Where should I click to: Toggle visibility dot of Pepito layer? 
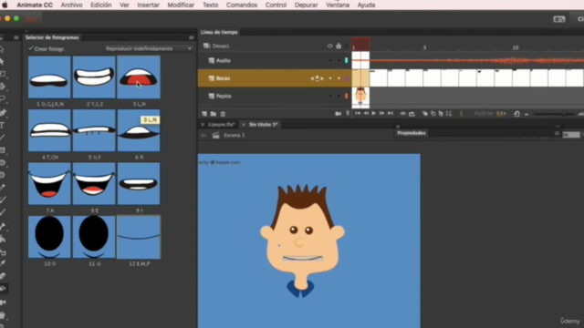click(330, 96)
